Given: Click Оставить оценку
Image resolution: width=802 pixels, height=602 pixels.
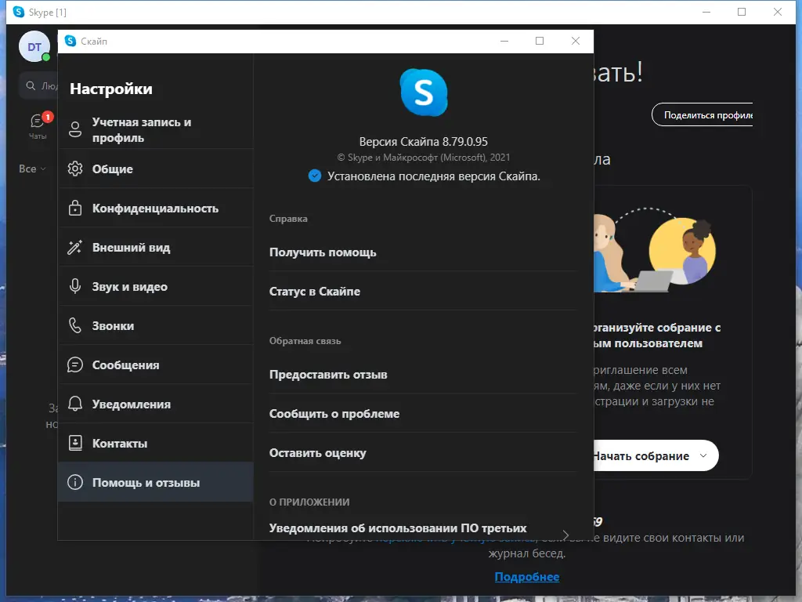Looking at the screenshot, I should (318, 453).
